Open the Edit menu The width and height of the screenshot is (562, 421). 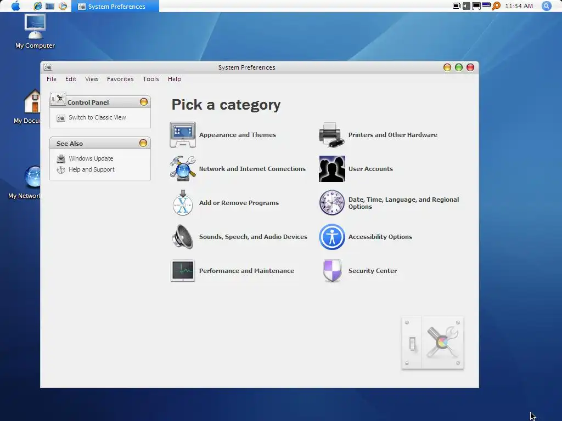tap(71, 79)
